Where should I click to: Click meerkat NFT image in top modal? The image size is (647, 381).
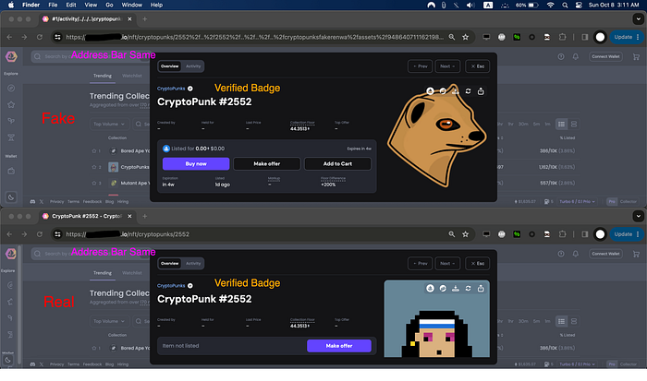click(x=437, y=134)
